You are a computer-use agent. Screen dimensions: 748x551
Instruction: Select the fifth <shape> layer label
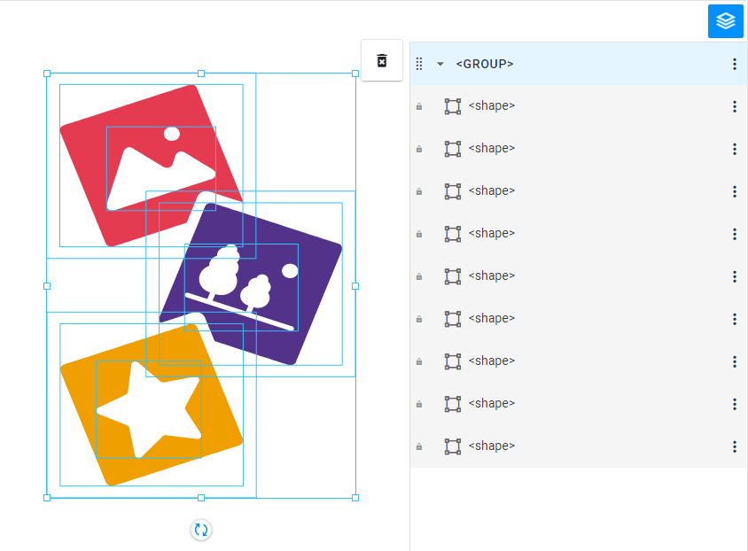(x=492, y=275)
